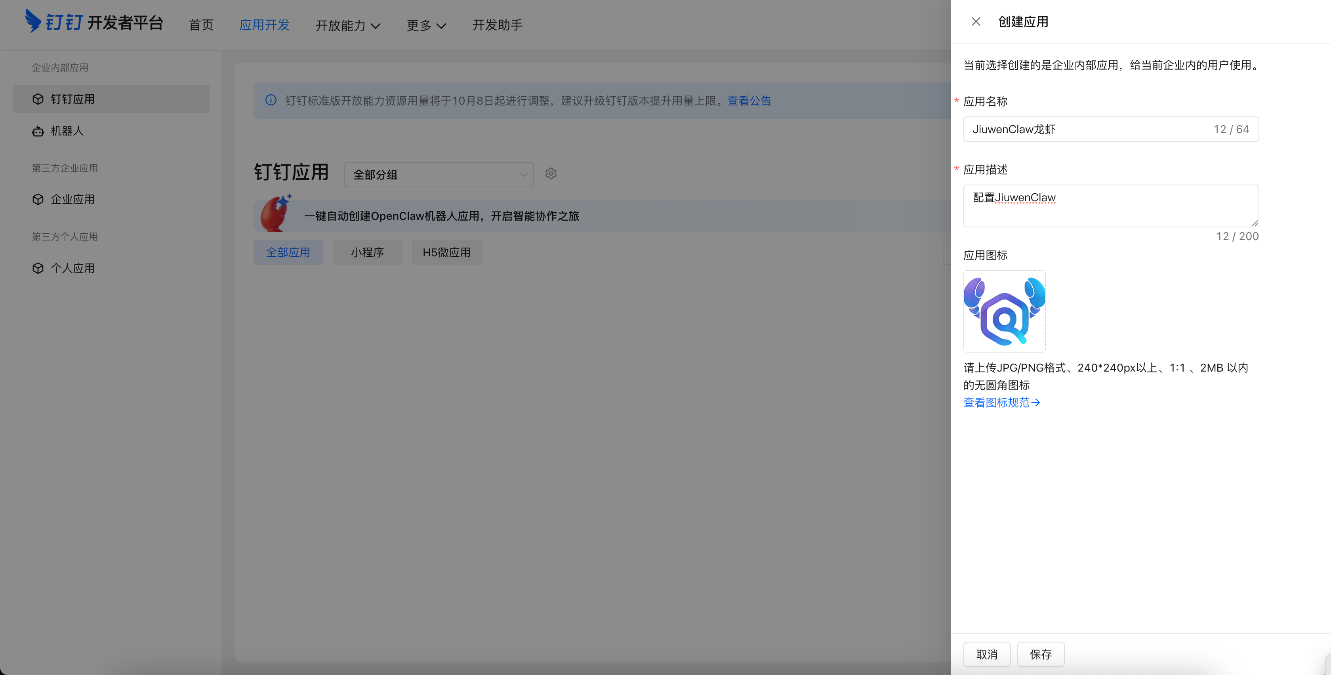The image size is (1331, 675).
Task: Click the description textarea resize handle
Action: pos(1255,223)
